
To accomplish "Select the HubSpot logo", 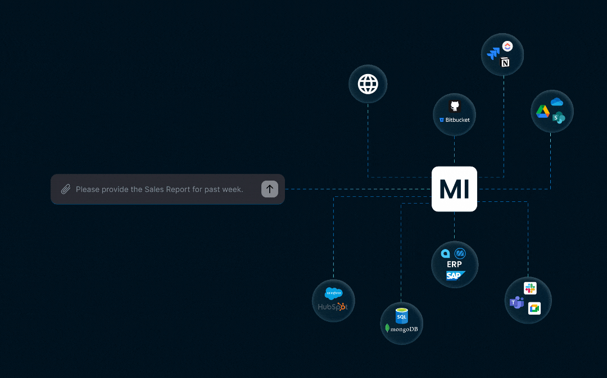I will click(x=333, y=307).
